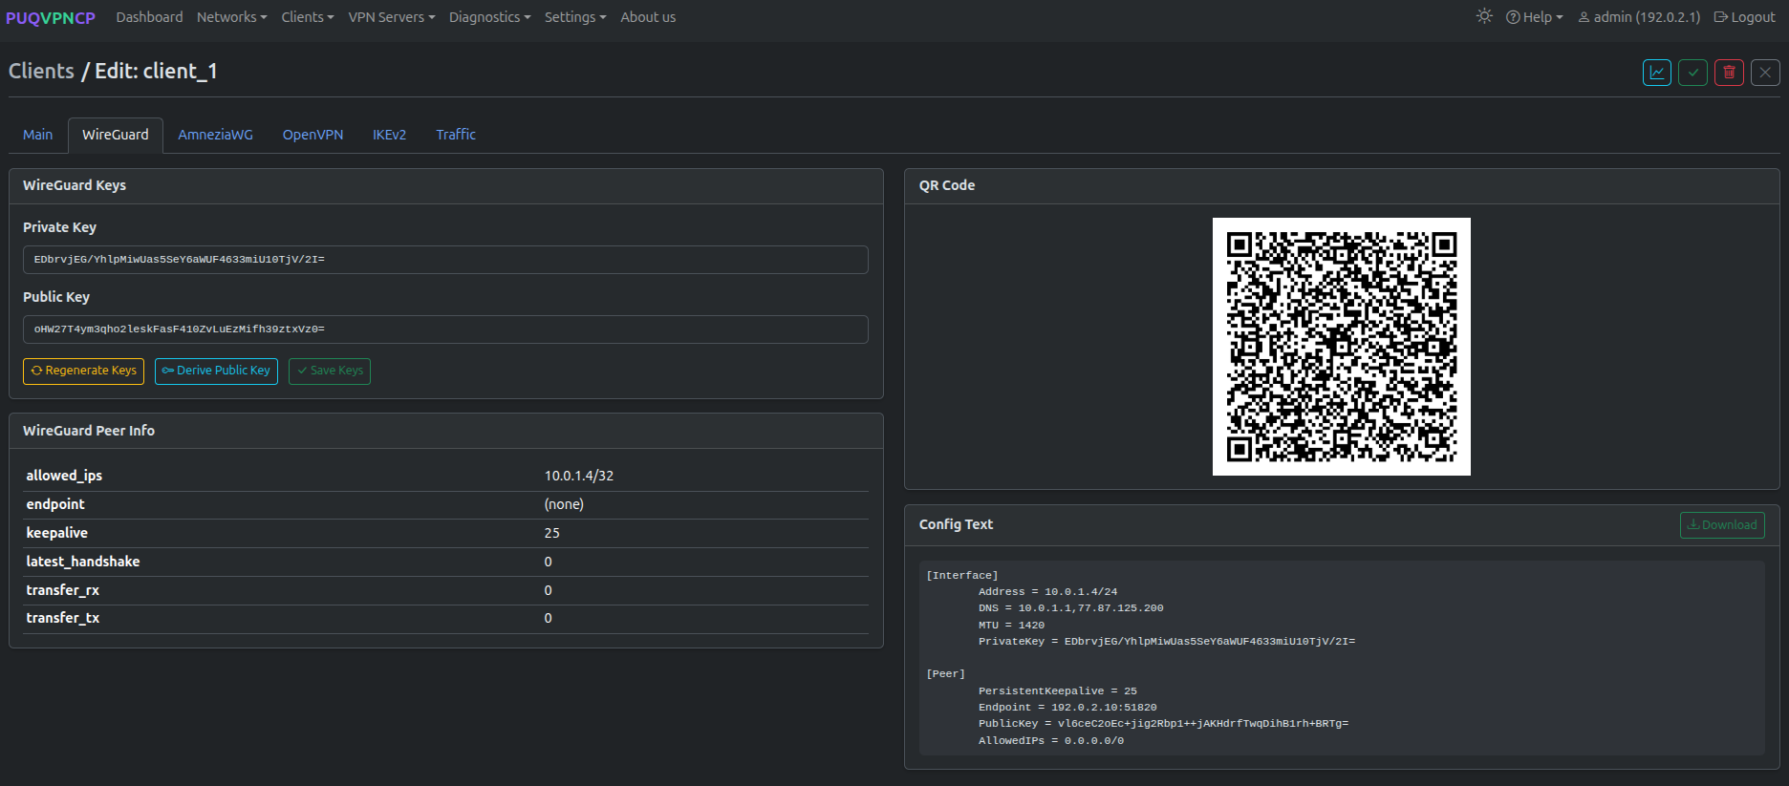Click the PublicKey config line

[1163, 724]
